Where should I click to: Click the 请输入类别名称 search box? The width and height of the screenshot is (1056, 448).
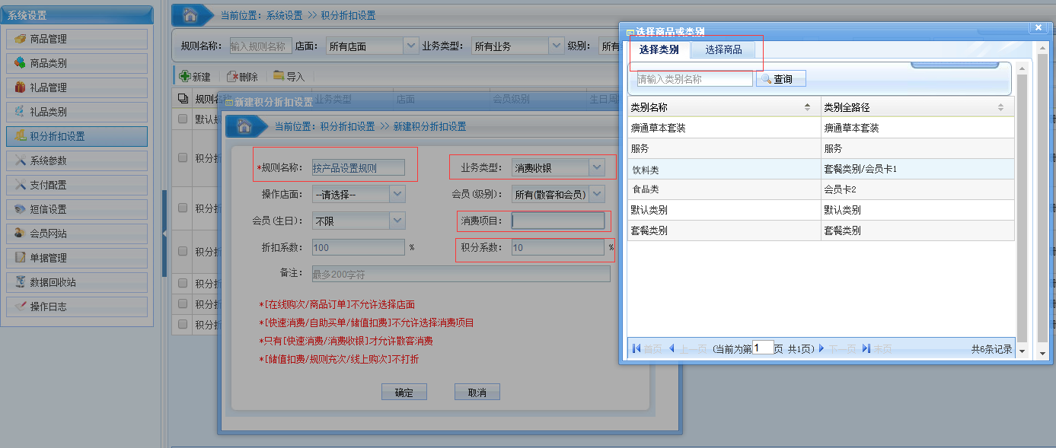[694, 79]
